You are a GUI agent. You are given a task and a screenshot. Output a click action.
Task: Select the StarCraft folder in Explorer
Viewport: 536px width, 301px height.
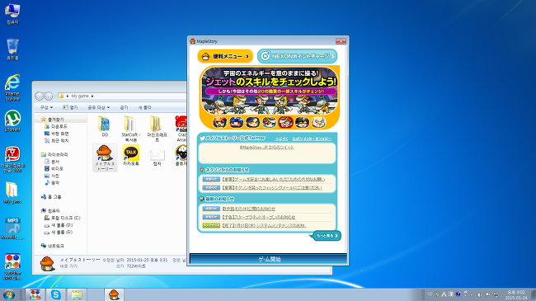coord(130,129)
